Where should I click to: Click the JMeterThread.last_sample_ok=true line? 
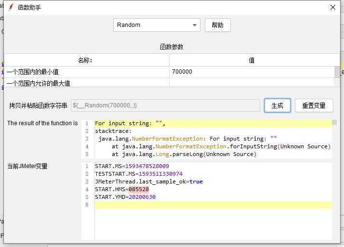tap(149, 182)
